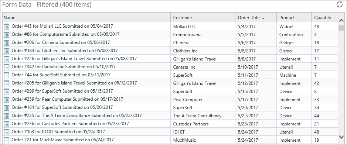Click the scroll up arrow of list

341,21
